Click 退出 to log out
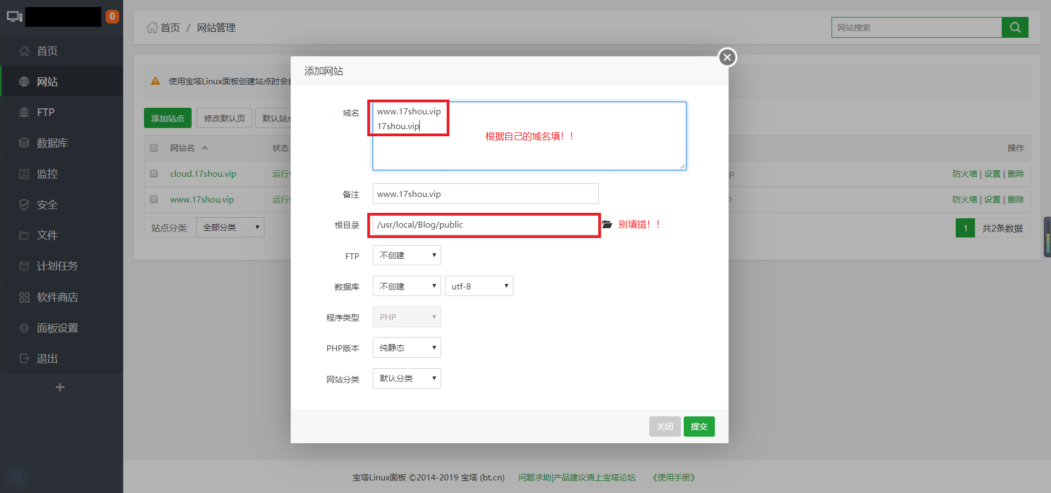This screenshot has width=1051, height=493. click(x=61, y=358)
